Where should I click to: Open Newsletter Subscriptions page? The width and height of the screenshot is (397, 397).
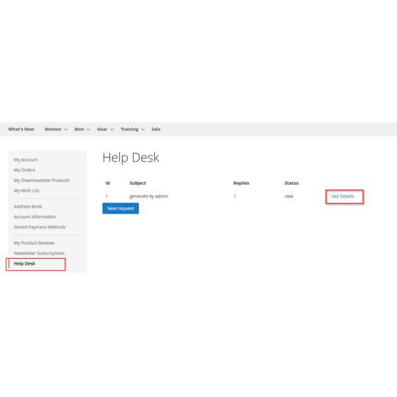point(39,253)
